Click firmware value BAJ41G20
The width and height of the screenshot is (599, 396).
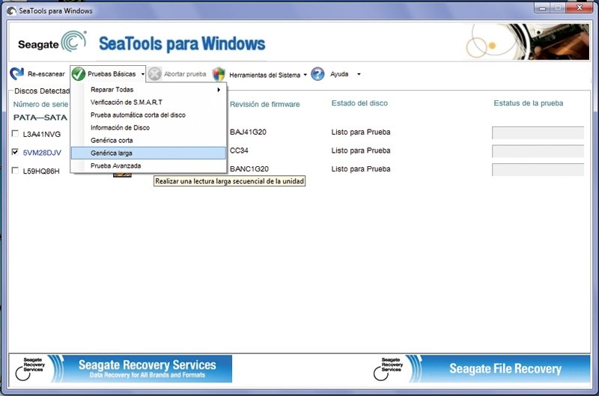coord(248,132)
